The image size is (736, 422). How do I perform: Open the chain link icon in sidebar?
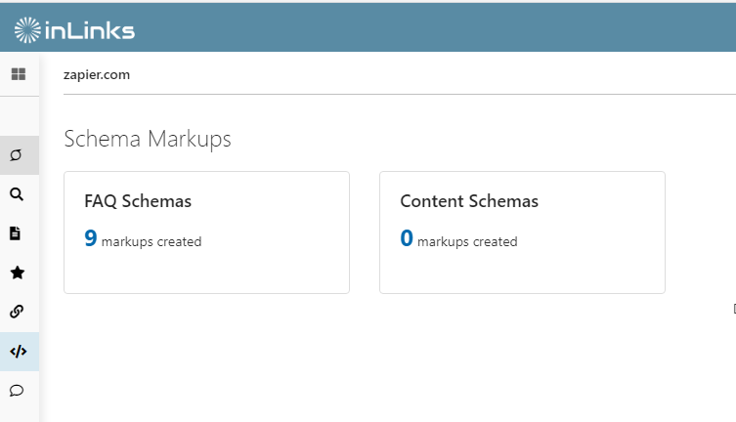pos(17,312)
